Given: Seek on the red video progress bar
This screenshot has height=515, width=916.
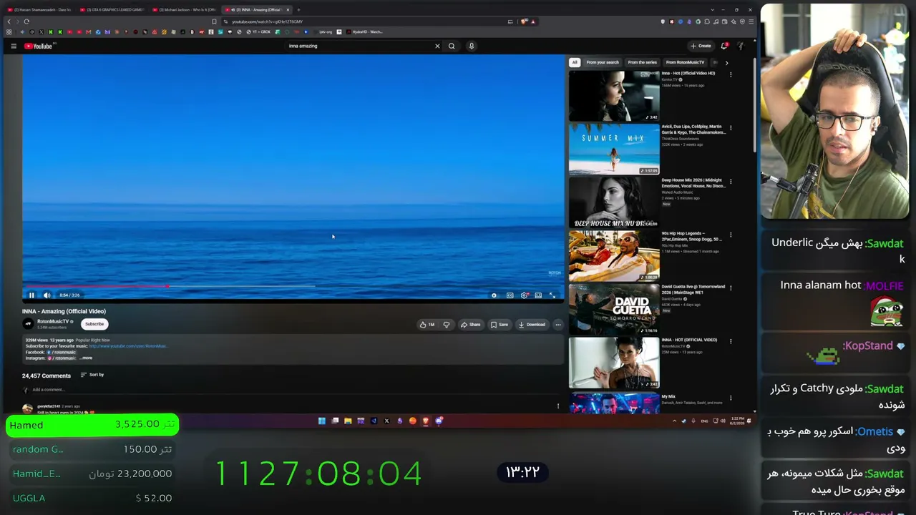Looking at the screenshot, I should (x=293, y=286).
